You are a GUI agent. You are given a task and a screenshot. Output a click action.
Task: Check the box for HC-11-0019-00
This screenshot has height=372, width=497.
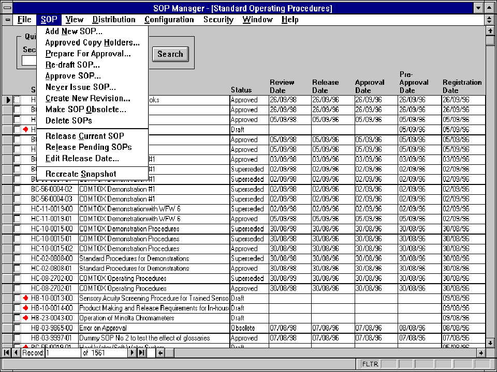coord(17,209)
